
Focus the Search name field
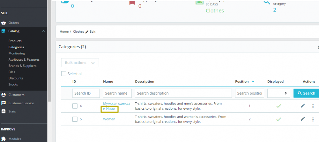117,93
